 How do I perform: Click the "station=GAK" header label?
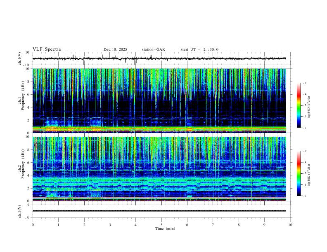(x=153, y=49)
